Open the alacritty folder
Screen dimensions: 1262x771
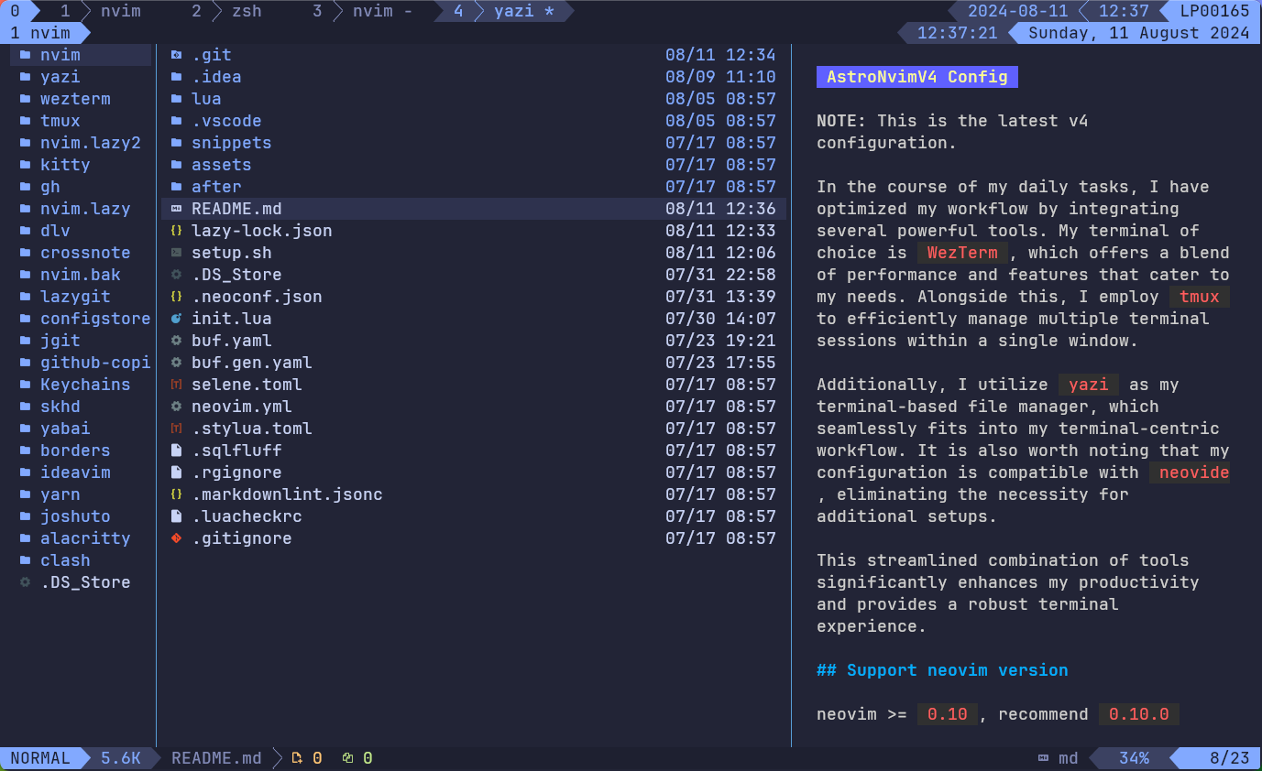85,538
